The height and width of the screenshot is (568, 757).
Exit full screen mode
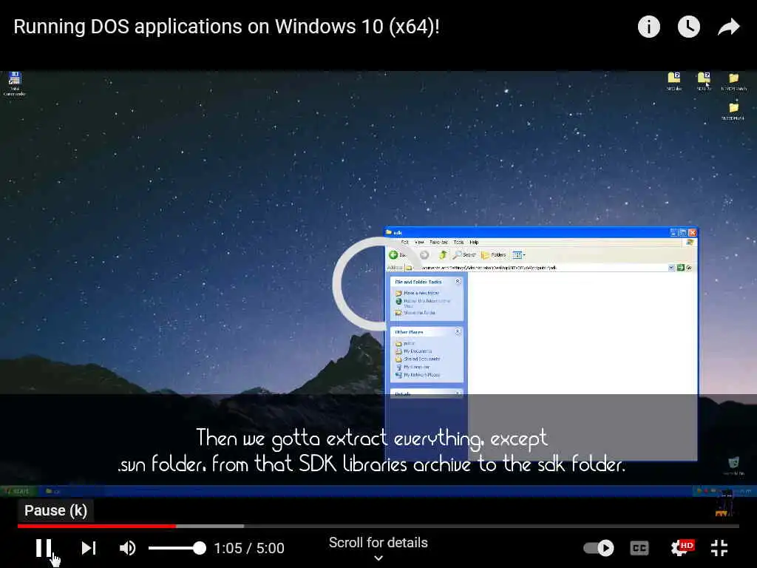click(x=719, y=548)
